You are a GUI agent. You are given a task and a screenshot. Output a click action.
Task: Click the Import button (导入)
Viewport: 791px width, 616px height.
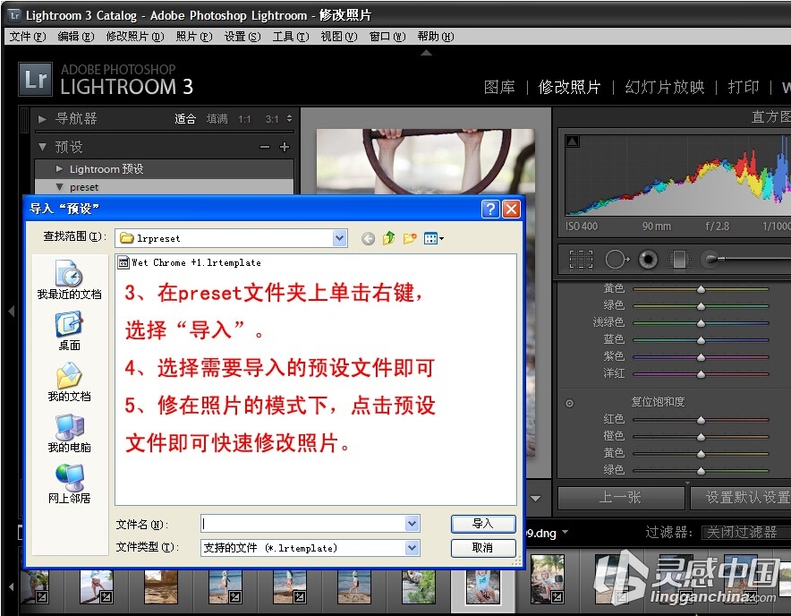(x=483, y=524)
